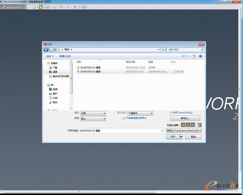The height and width of the screenshot is (195, 243).
Task: Expand the 配置 dropdown showing 默认
Action: point(93,119)
